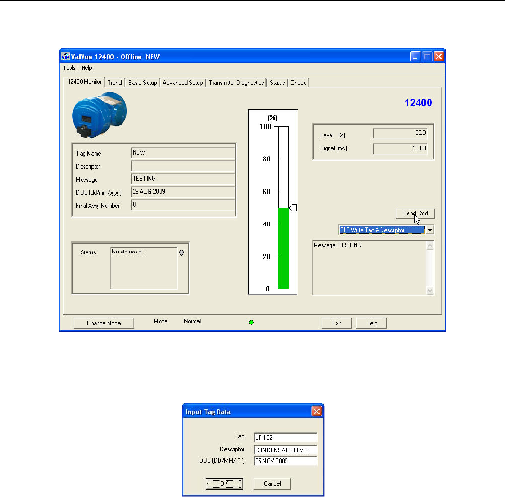Screen dimensions: 505x497
Task: Go to Transmitter Diagnostics tab
Action: [236, 83]
